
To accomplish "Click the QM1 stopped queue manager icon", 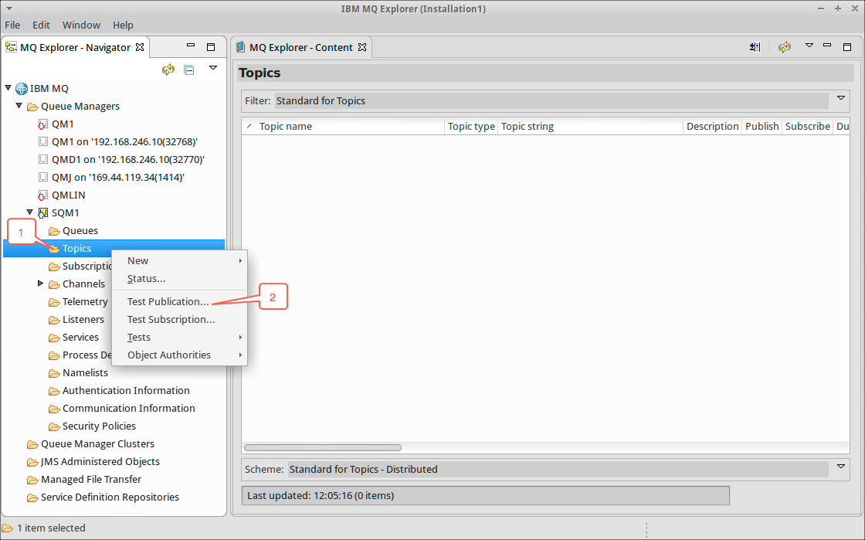I will point(42,124).
